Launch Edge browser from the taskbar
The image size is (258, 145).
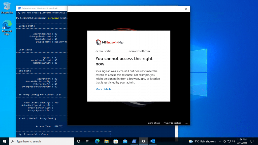click(x=97, y=141)
